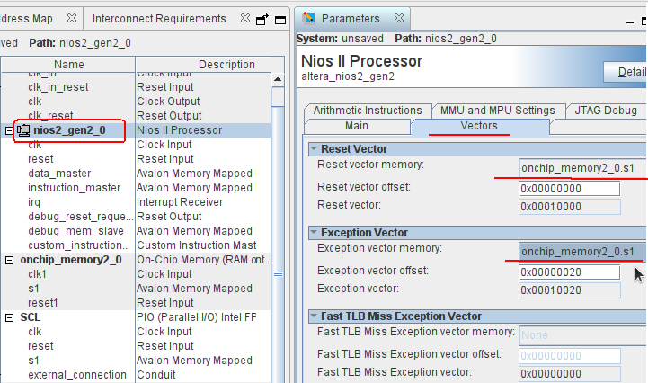Close the Parameters tab
Image resolution: width=648 pixels, height=383 pixels.
[399, 18]
